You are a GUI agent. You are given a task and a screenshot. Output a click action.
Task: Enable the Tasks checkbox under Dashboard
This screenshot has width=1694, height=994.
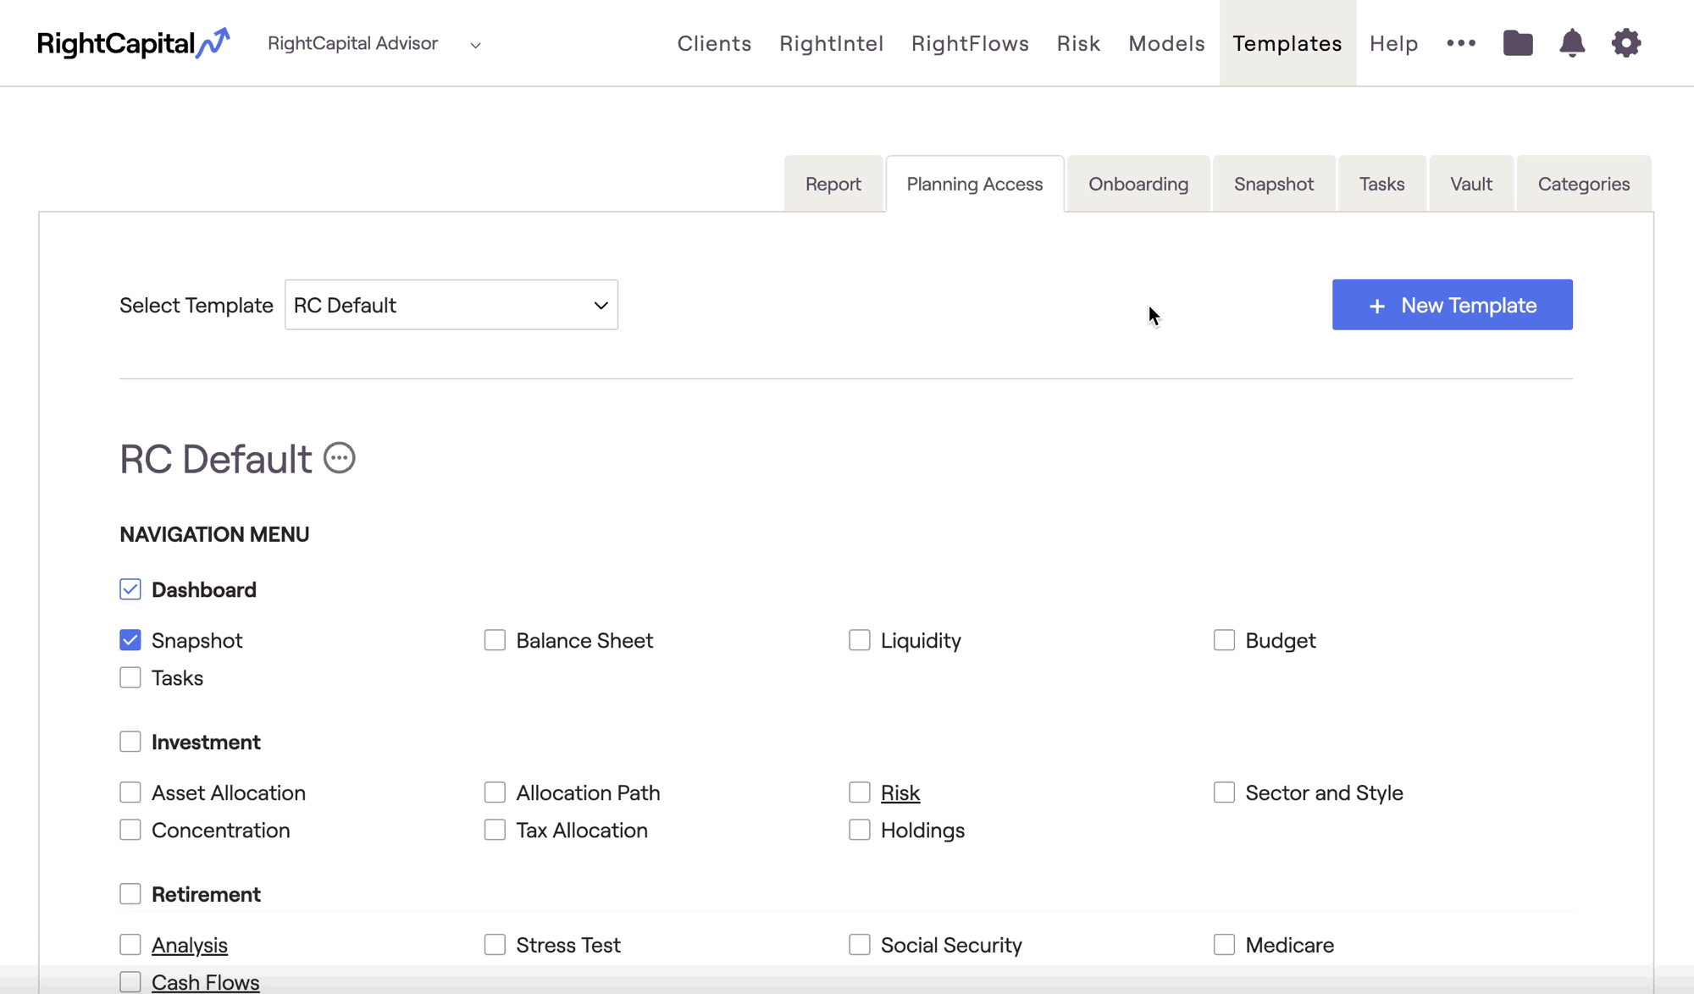[x=130, y=677]
